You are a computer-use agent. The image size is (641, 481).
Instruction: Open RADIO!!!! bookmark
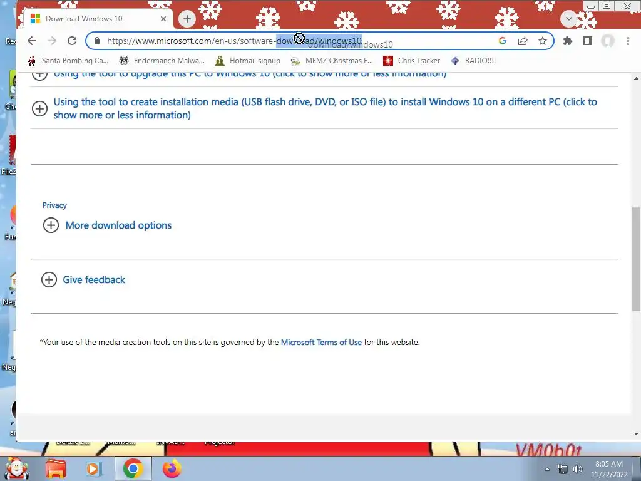pos(473,61)
